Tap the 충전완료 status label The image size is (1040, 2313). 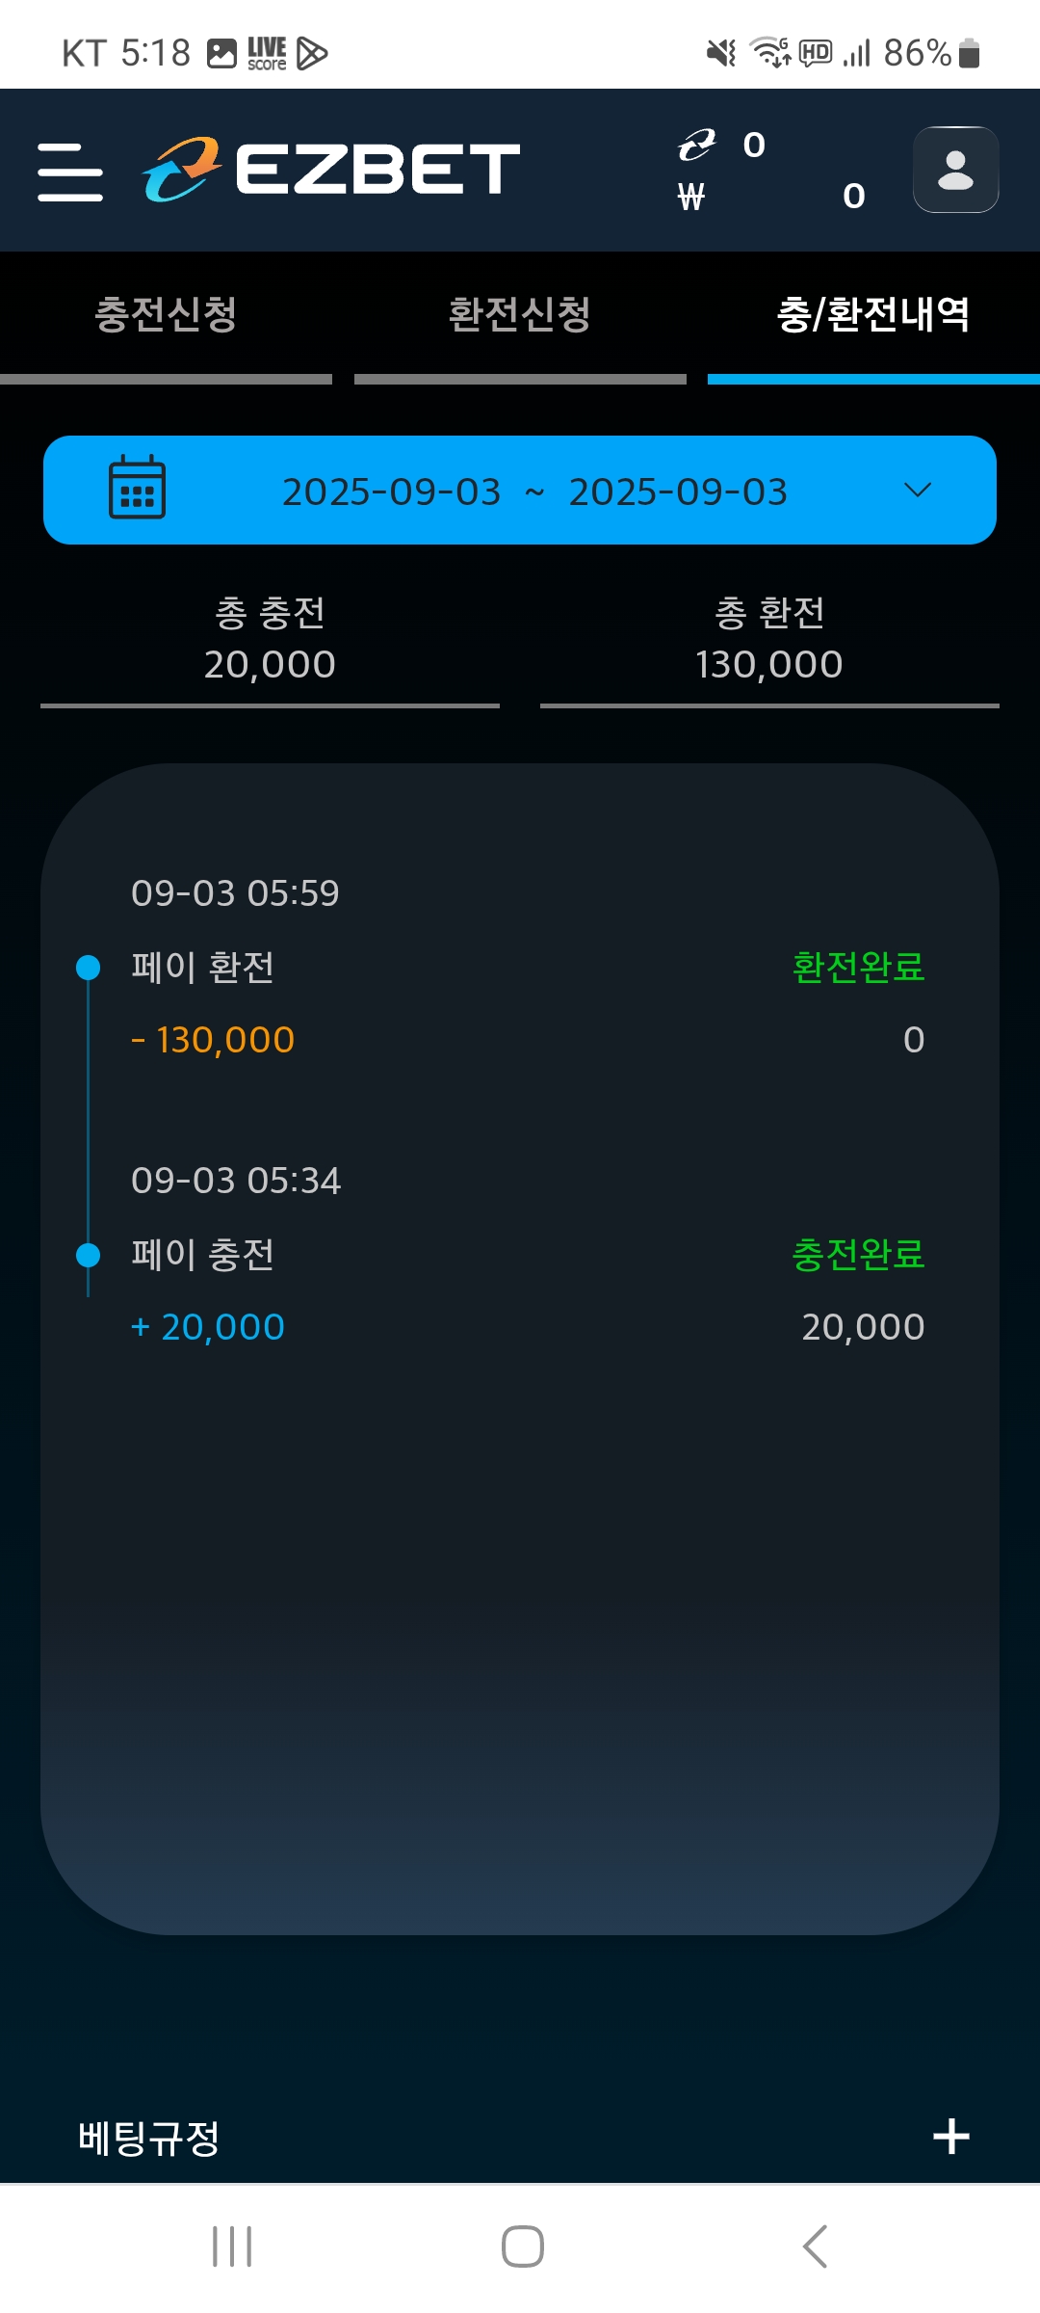(x=858, y=1254)
